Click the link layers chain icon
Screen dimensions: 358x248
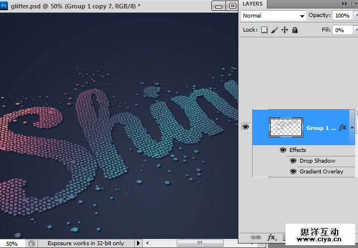pyautogui.click(x=255, y=238)
